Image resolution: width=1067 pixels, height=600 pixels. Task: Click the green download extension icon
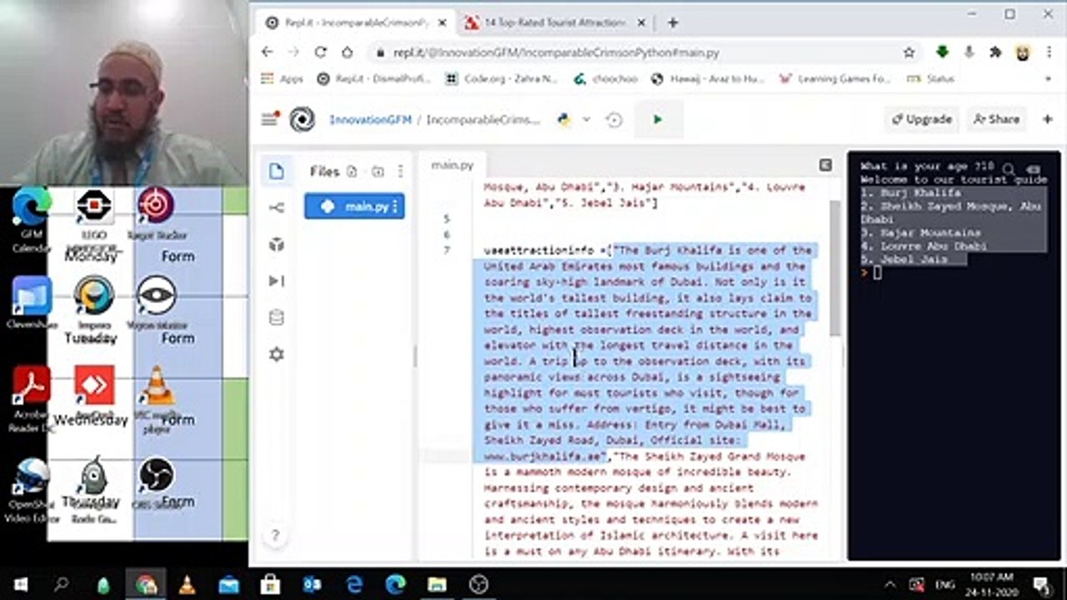942,52
